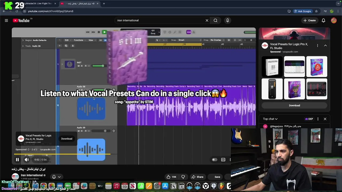The width and height of the screenshot is (342, 192).
Task: Open Logic's Functions menu
Action: (80, 40)
